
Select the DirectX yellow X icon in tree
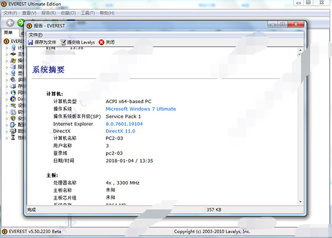tap(13, 99)
